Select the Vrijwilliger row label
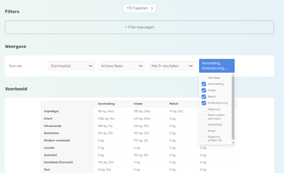Image resolution: width=284 pixels, height=173 pixels. [x=51, y=111]
